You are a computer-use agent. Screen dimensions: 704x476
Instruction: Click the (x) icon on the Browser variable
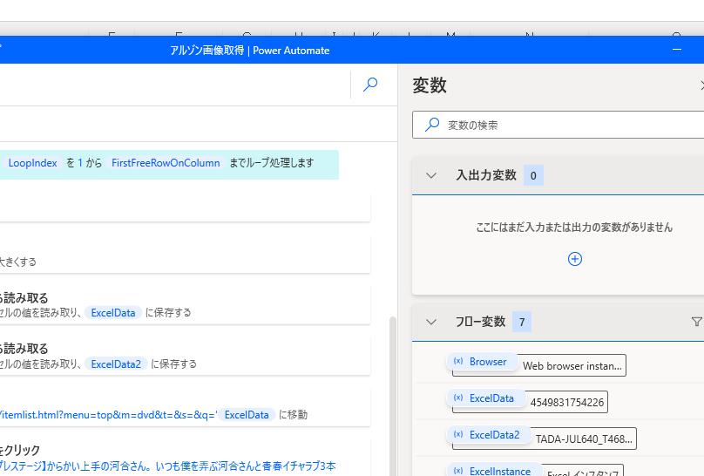click(458, 362)
